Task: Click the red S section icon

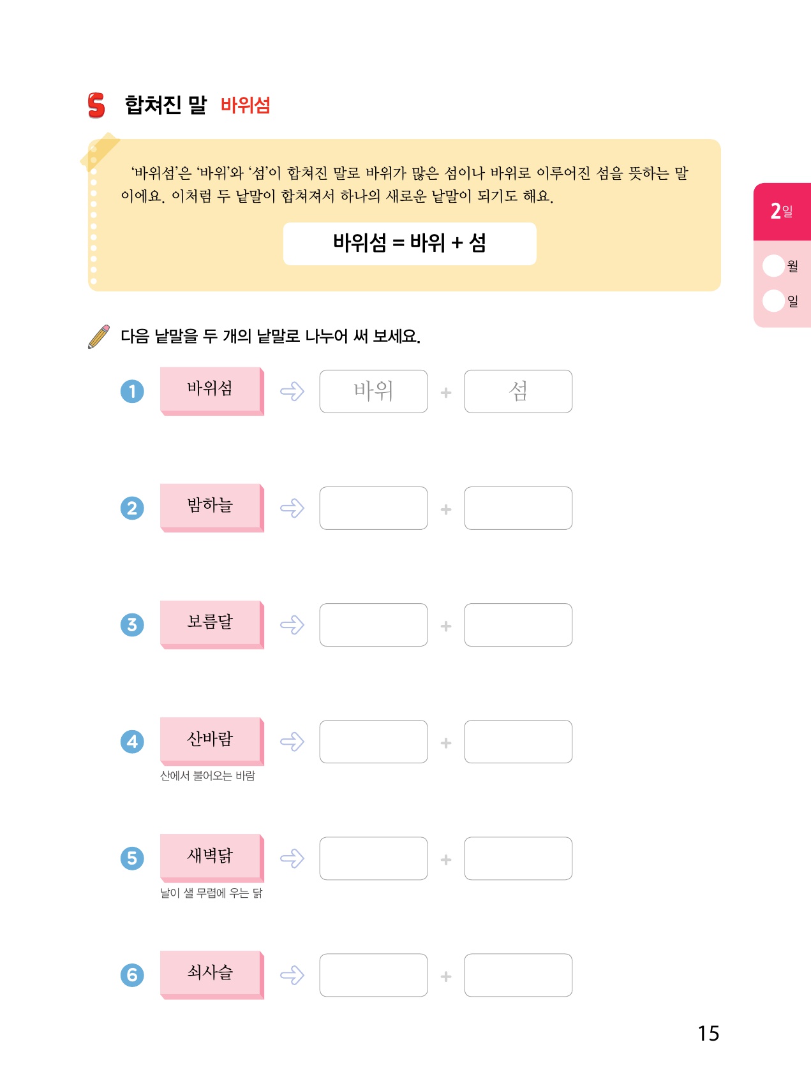Action: tap(96, 105)
